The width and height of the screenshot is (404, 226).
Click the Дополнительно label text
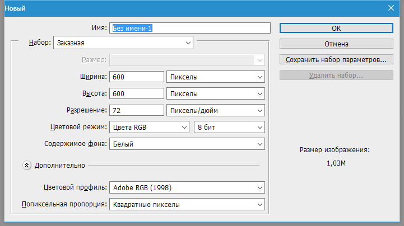[60, 166]
